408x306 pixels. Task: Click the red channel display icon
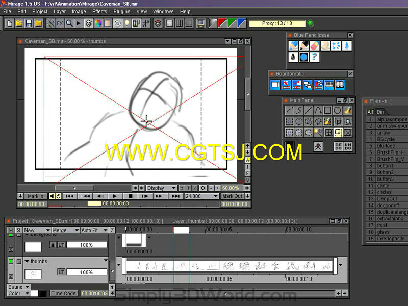(x=222, y=23)
